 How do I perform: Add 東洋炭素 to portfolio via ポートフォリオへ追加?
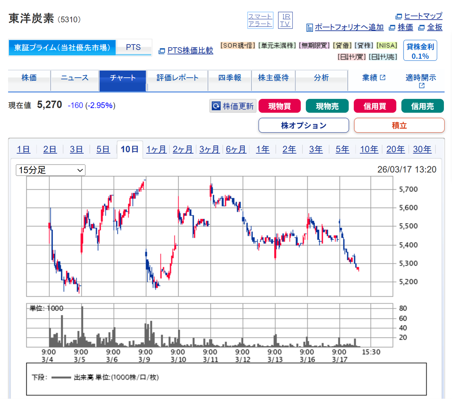click(x=349, y=27)
